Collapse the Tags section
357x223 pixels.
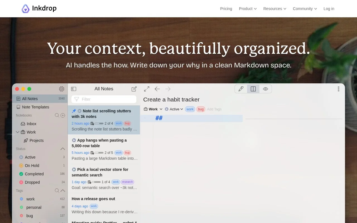click(63, 191)
